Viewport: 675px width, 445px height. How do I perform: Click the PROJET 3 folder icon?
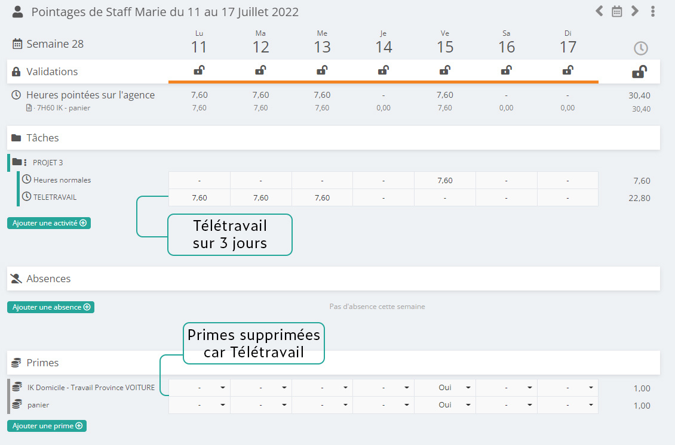tap(17, 162)
